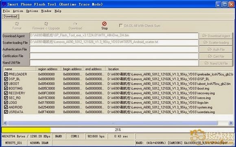Click the Download Agent browse button

coord(216,36)
